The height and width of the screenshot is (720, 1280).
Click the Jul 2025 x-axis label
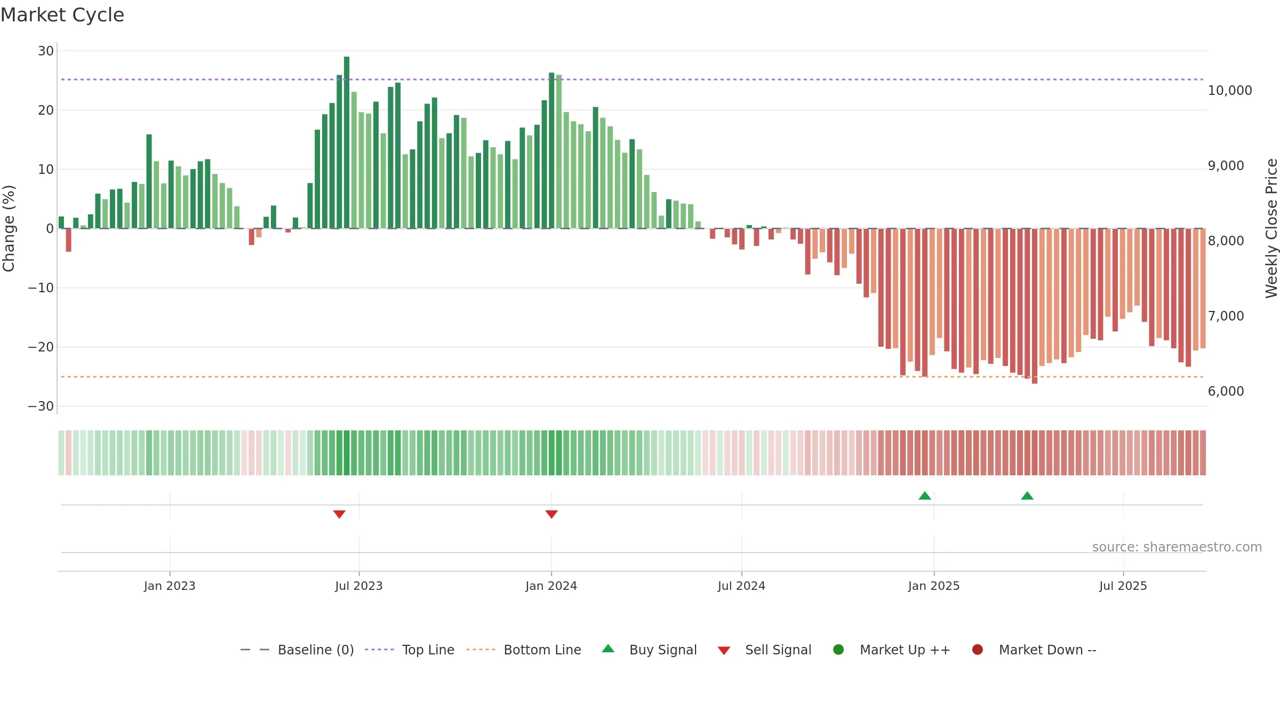pos(1123,586)
